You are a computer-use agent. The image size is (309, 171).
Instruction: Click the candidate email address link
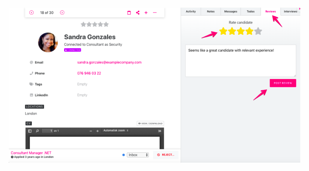click(109, 62)
